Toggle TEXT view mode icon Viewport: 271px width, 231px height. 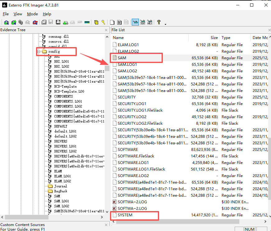(x=143, y=22)
